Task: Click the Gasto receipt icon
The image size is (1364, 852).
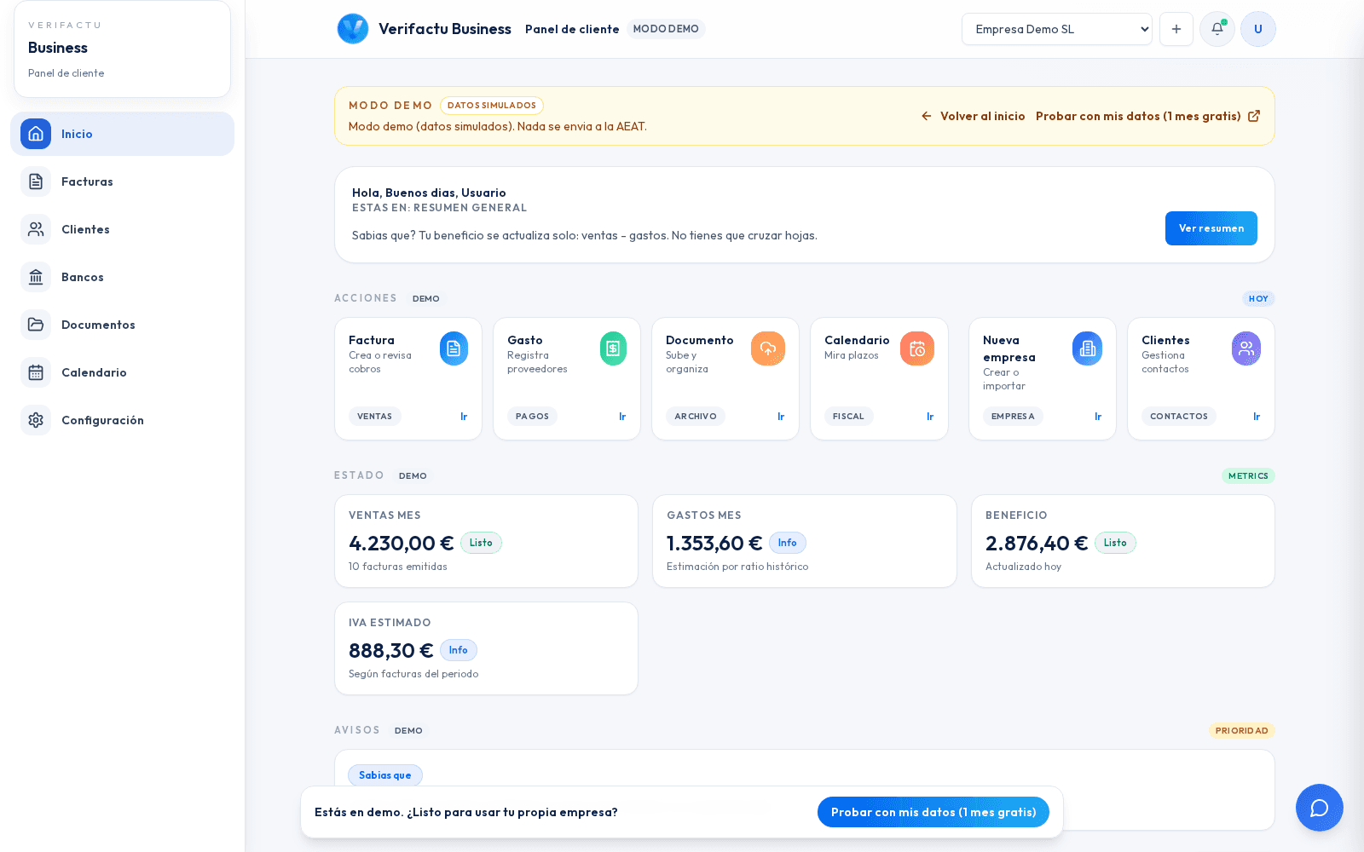Action: coord(612,348)
